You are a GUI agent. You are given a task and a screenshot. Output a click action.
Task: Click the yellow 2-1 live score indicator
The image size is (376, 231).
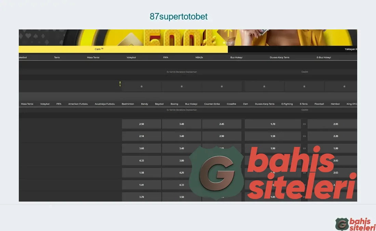point(120,84)
